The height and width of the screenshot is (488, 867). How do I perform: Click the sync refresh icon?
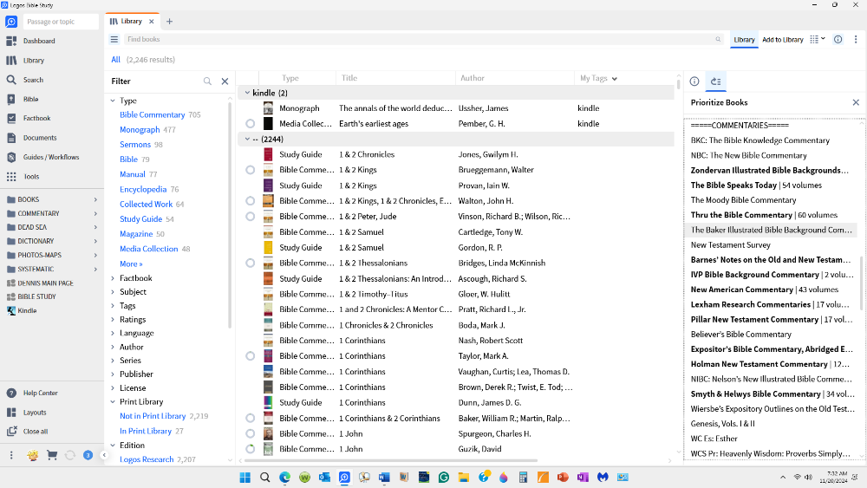pos(70,455)
